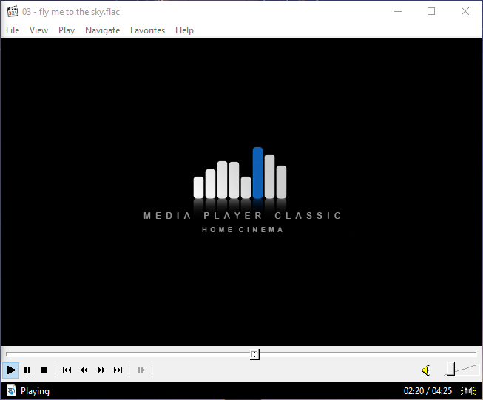Open the Favorites menu
This screenshot has height=400, width=483.
tap(147, 30)
